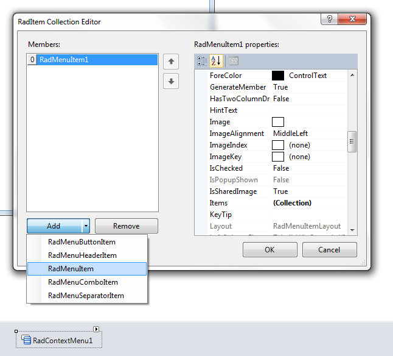Open the Add button dropdown arrow
Image resolution: width=393 pixels, height=356 pixels.
86,226
